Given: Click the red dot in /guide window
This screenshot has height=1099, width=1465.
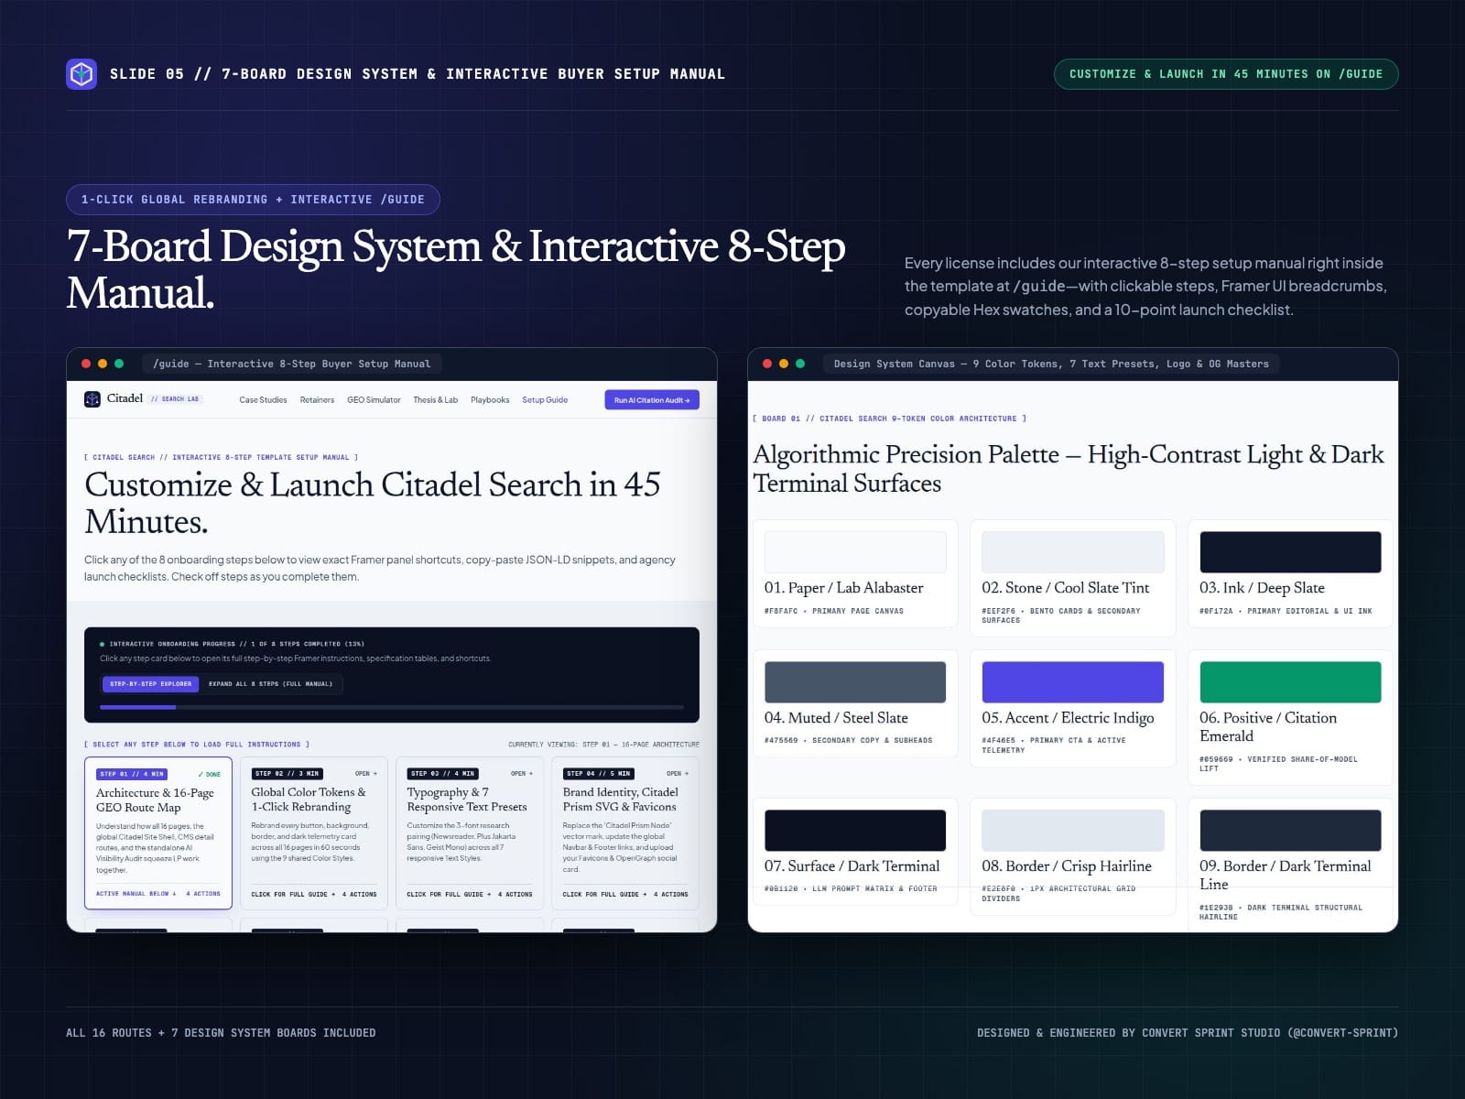Looking at the screenshot, I should [x=86, y=364].
